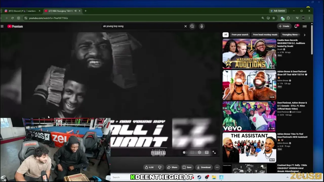Open THE ASSISTANT video thumbnail
324x182 pixels.
[x=249, y=148]
